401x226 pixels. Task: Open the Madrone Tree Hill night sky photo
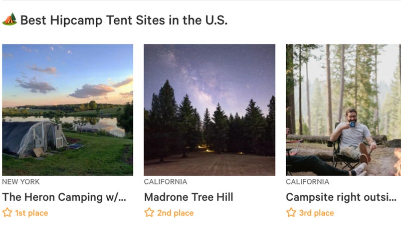(210, 110)
